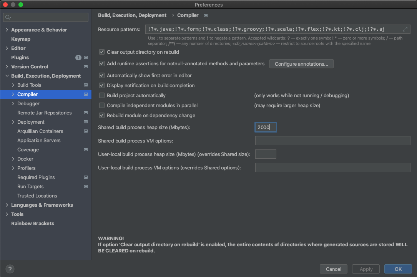417x277 pixels.
Task: Click the magnifier icon in the settings search field
Action: pos(7,17)
